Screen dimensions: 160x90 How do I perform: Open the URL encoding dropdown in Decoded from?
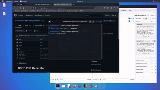148,41
